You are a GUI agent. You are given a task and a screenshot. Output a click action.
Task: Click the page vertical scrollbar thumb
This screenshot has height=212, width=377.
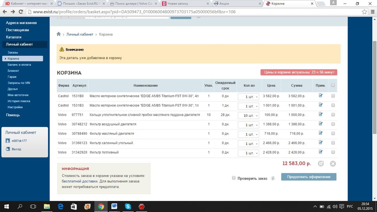[374, 88]
